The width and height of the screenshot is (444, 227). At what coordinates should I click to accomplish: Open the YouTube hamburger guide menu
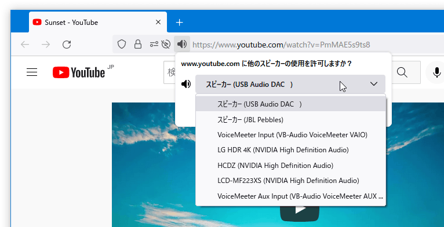click(x=32, y=72)
